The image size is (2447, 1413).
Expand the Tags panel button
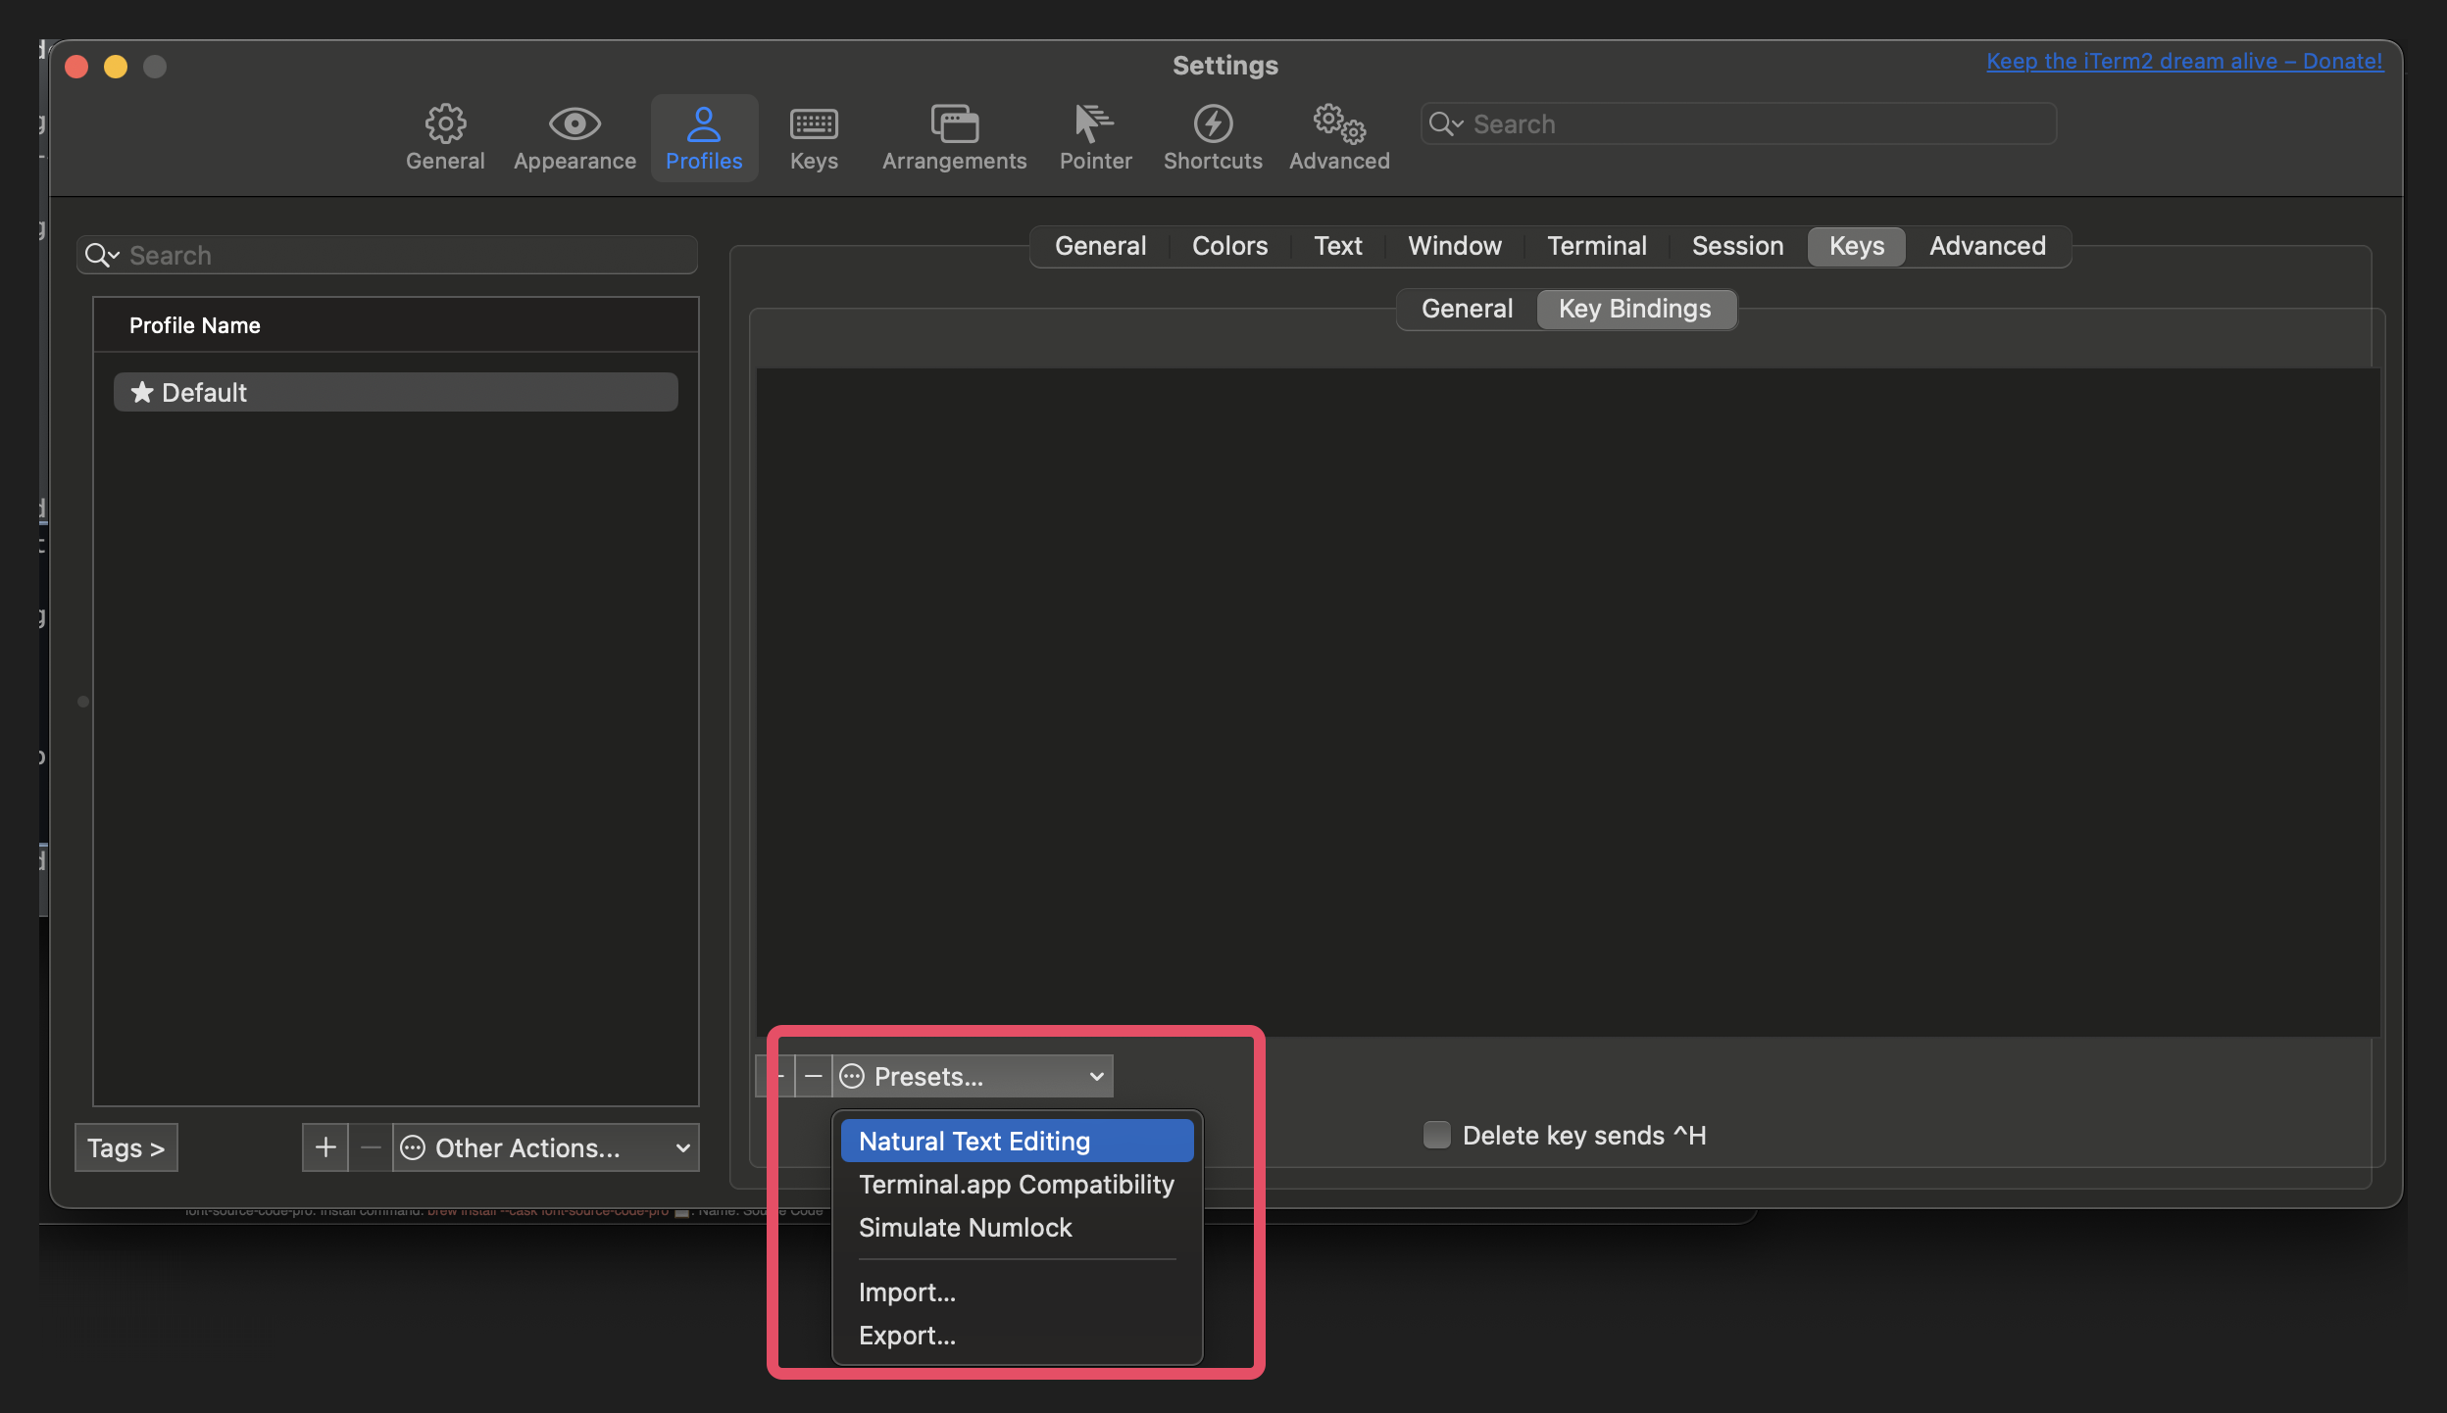point(125,1147)
